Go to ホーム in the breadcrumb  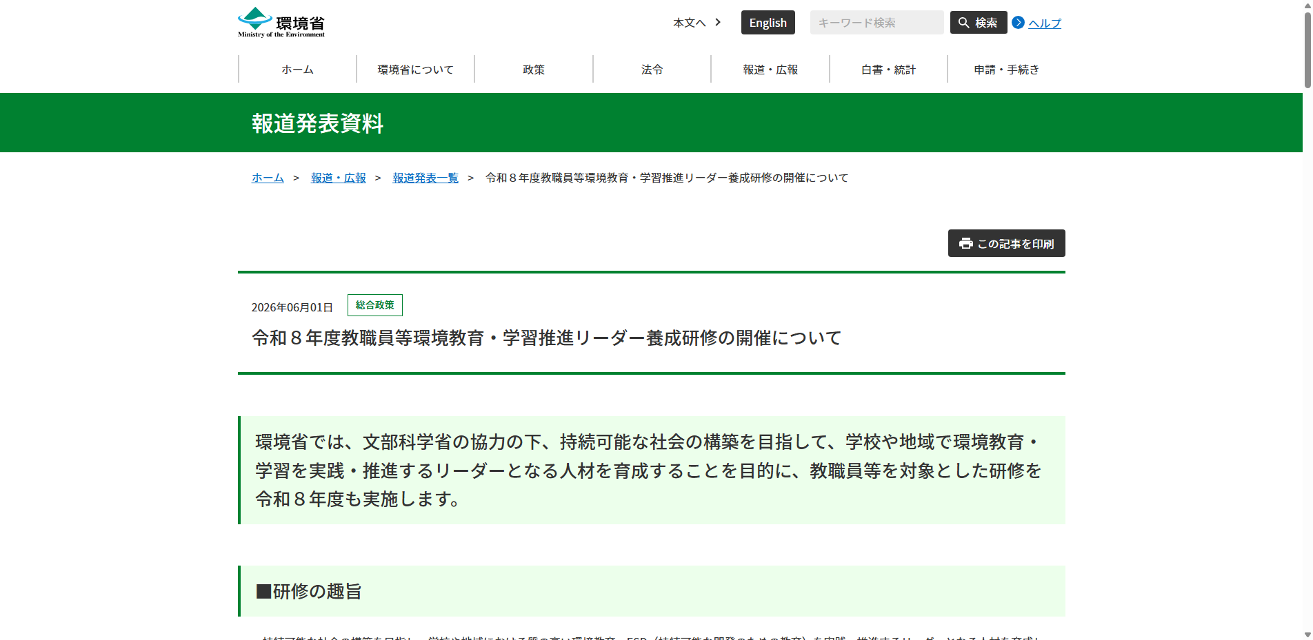(268, 178)
